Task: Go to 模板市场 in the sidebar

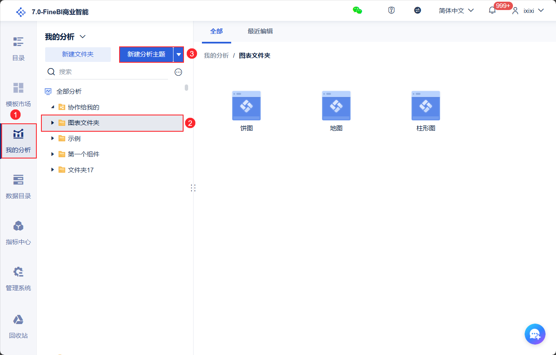Action: pos(18,95)
